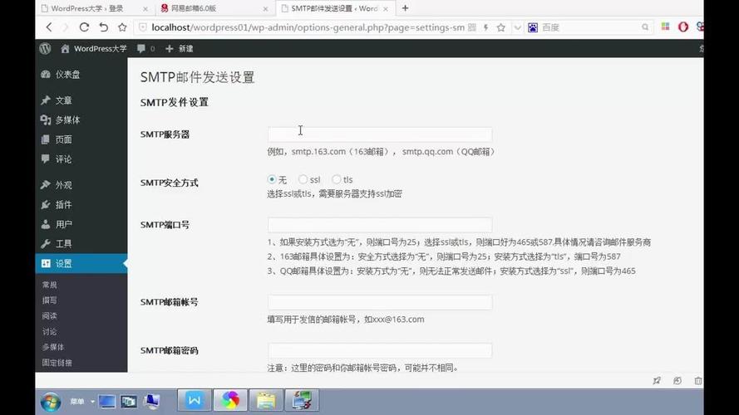The height and width of the screenshot is (415, 739).
Task: Click the star icon inside the address bar
Action: click(501, 27)
